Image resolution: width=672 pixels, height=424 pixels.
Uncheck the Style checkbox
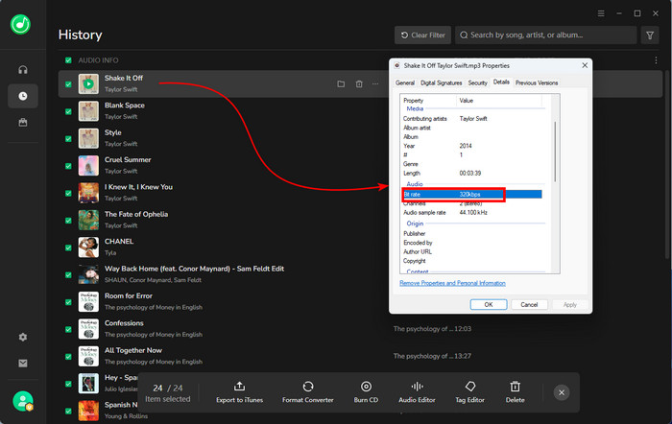click(x=68, y=139)
